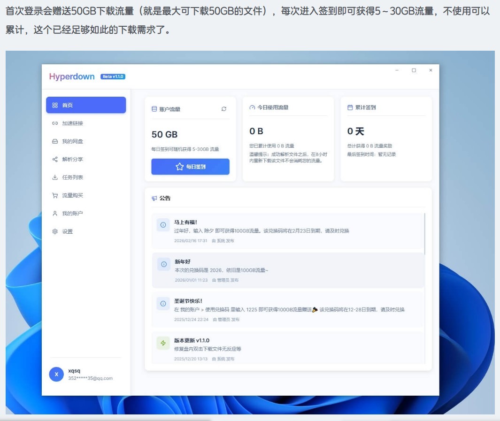500x421 pixels.
Task: Click the 每日签到 check-in button
Action: [190, 166]
